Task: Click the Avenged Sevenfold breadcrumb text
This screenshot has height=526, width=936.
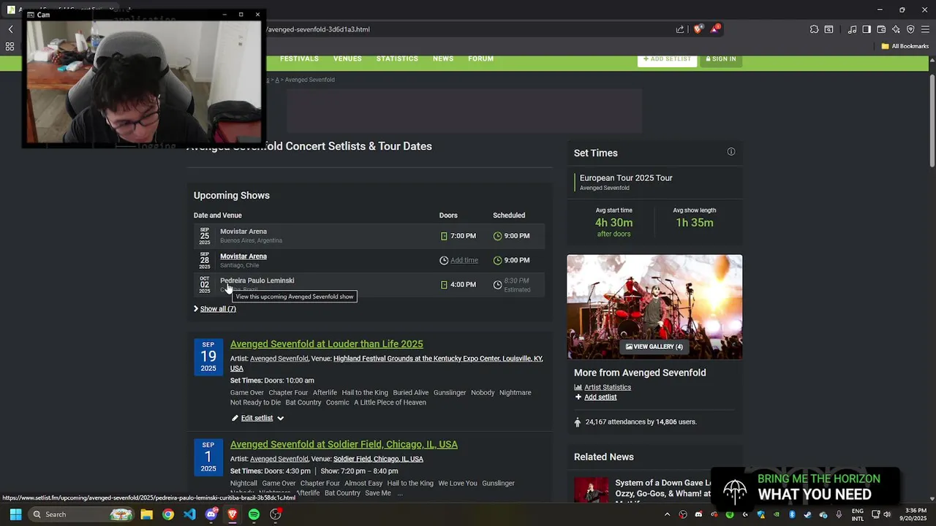Action: click(x=309, y=80)
